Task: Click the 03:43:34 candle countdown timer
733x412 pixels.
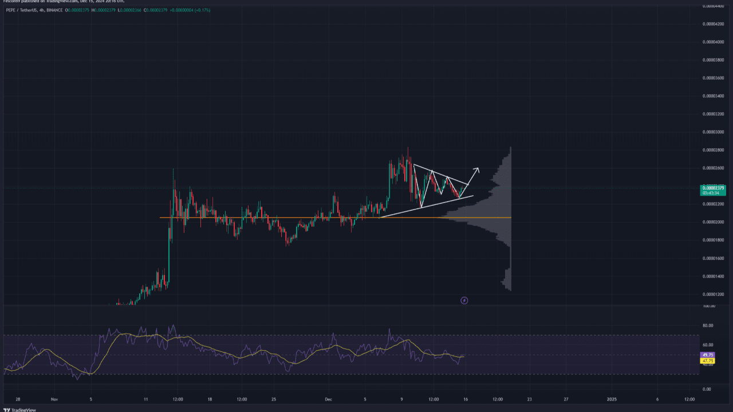Action: click(711, 193)
